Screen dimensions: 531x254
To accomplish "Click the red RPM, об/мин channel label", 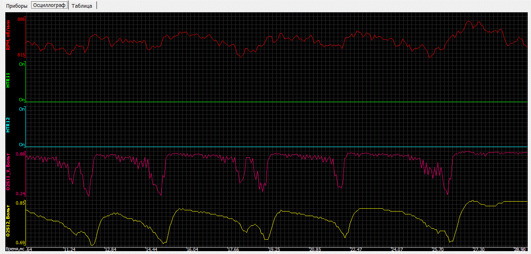I will (7, 36).
